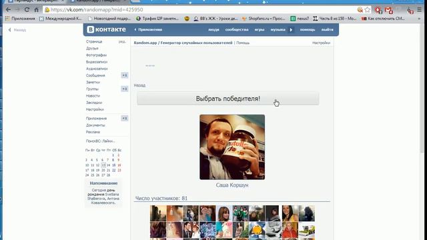This screenshot has width=427, height=240.
Task: Bookmark page with star icon
Action: coord(368,10)
